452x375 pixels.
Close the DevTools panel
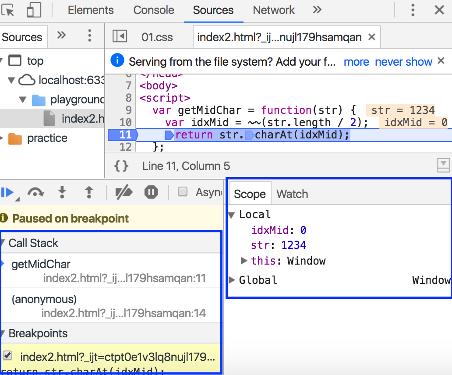click(x=439, y=10)
